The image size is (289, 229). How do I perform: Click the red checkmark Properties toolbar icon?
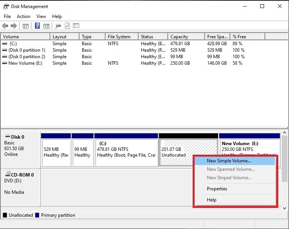[67, 26]
